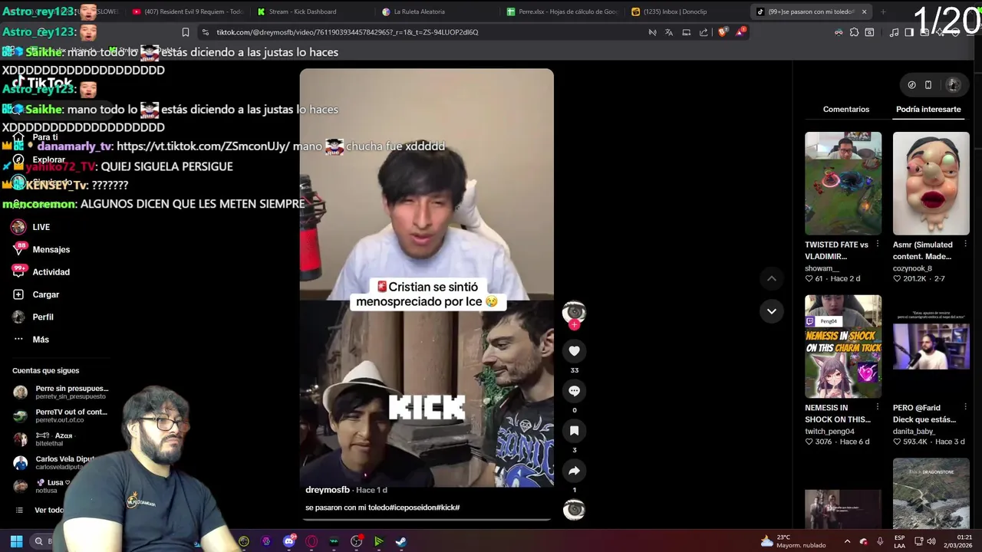Like the TikTok video with heart icon

click(x=574, y=351)
